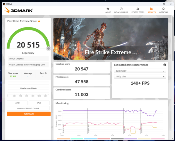Click the NVIDIA GeForce RTX 5070 Ti Laptop GPU row
The height and width of the screenshot is (141, 175).
click(x=28, y=65)
